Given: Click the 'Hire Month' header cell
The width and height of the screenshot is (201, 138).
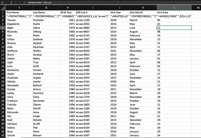Looking at the screenshot, I should (x=143, y=12).
